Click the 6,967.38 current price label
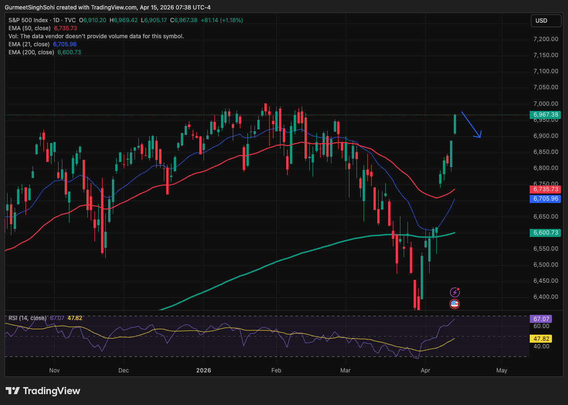 point(545,115)
